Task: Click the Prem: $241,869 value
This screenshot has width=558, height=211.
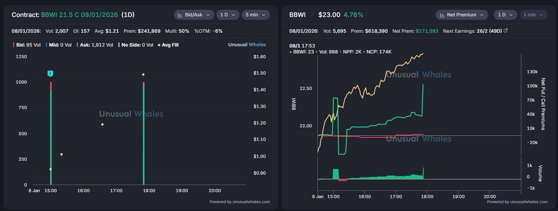Action: tap(142, 31)
